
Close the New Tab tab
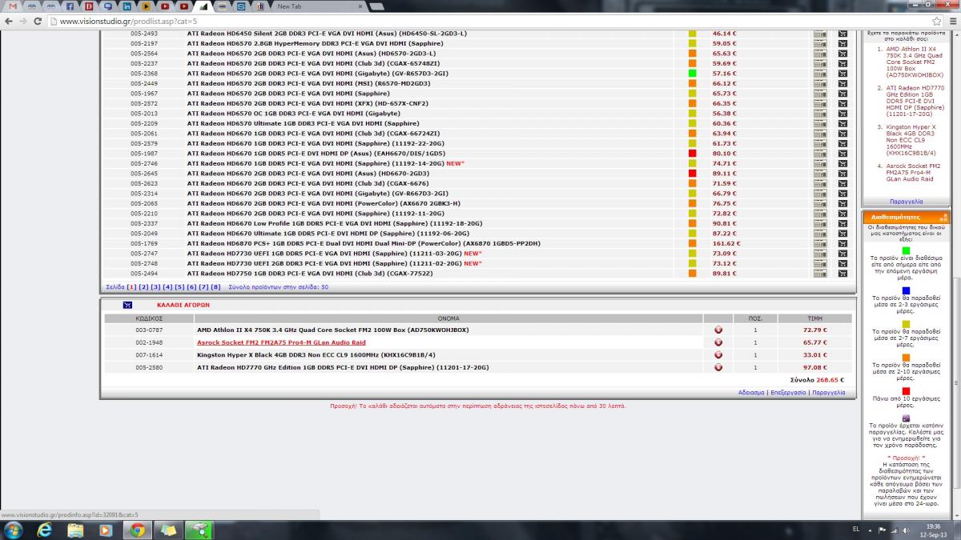pyautogui.click(x=360, y=6)
